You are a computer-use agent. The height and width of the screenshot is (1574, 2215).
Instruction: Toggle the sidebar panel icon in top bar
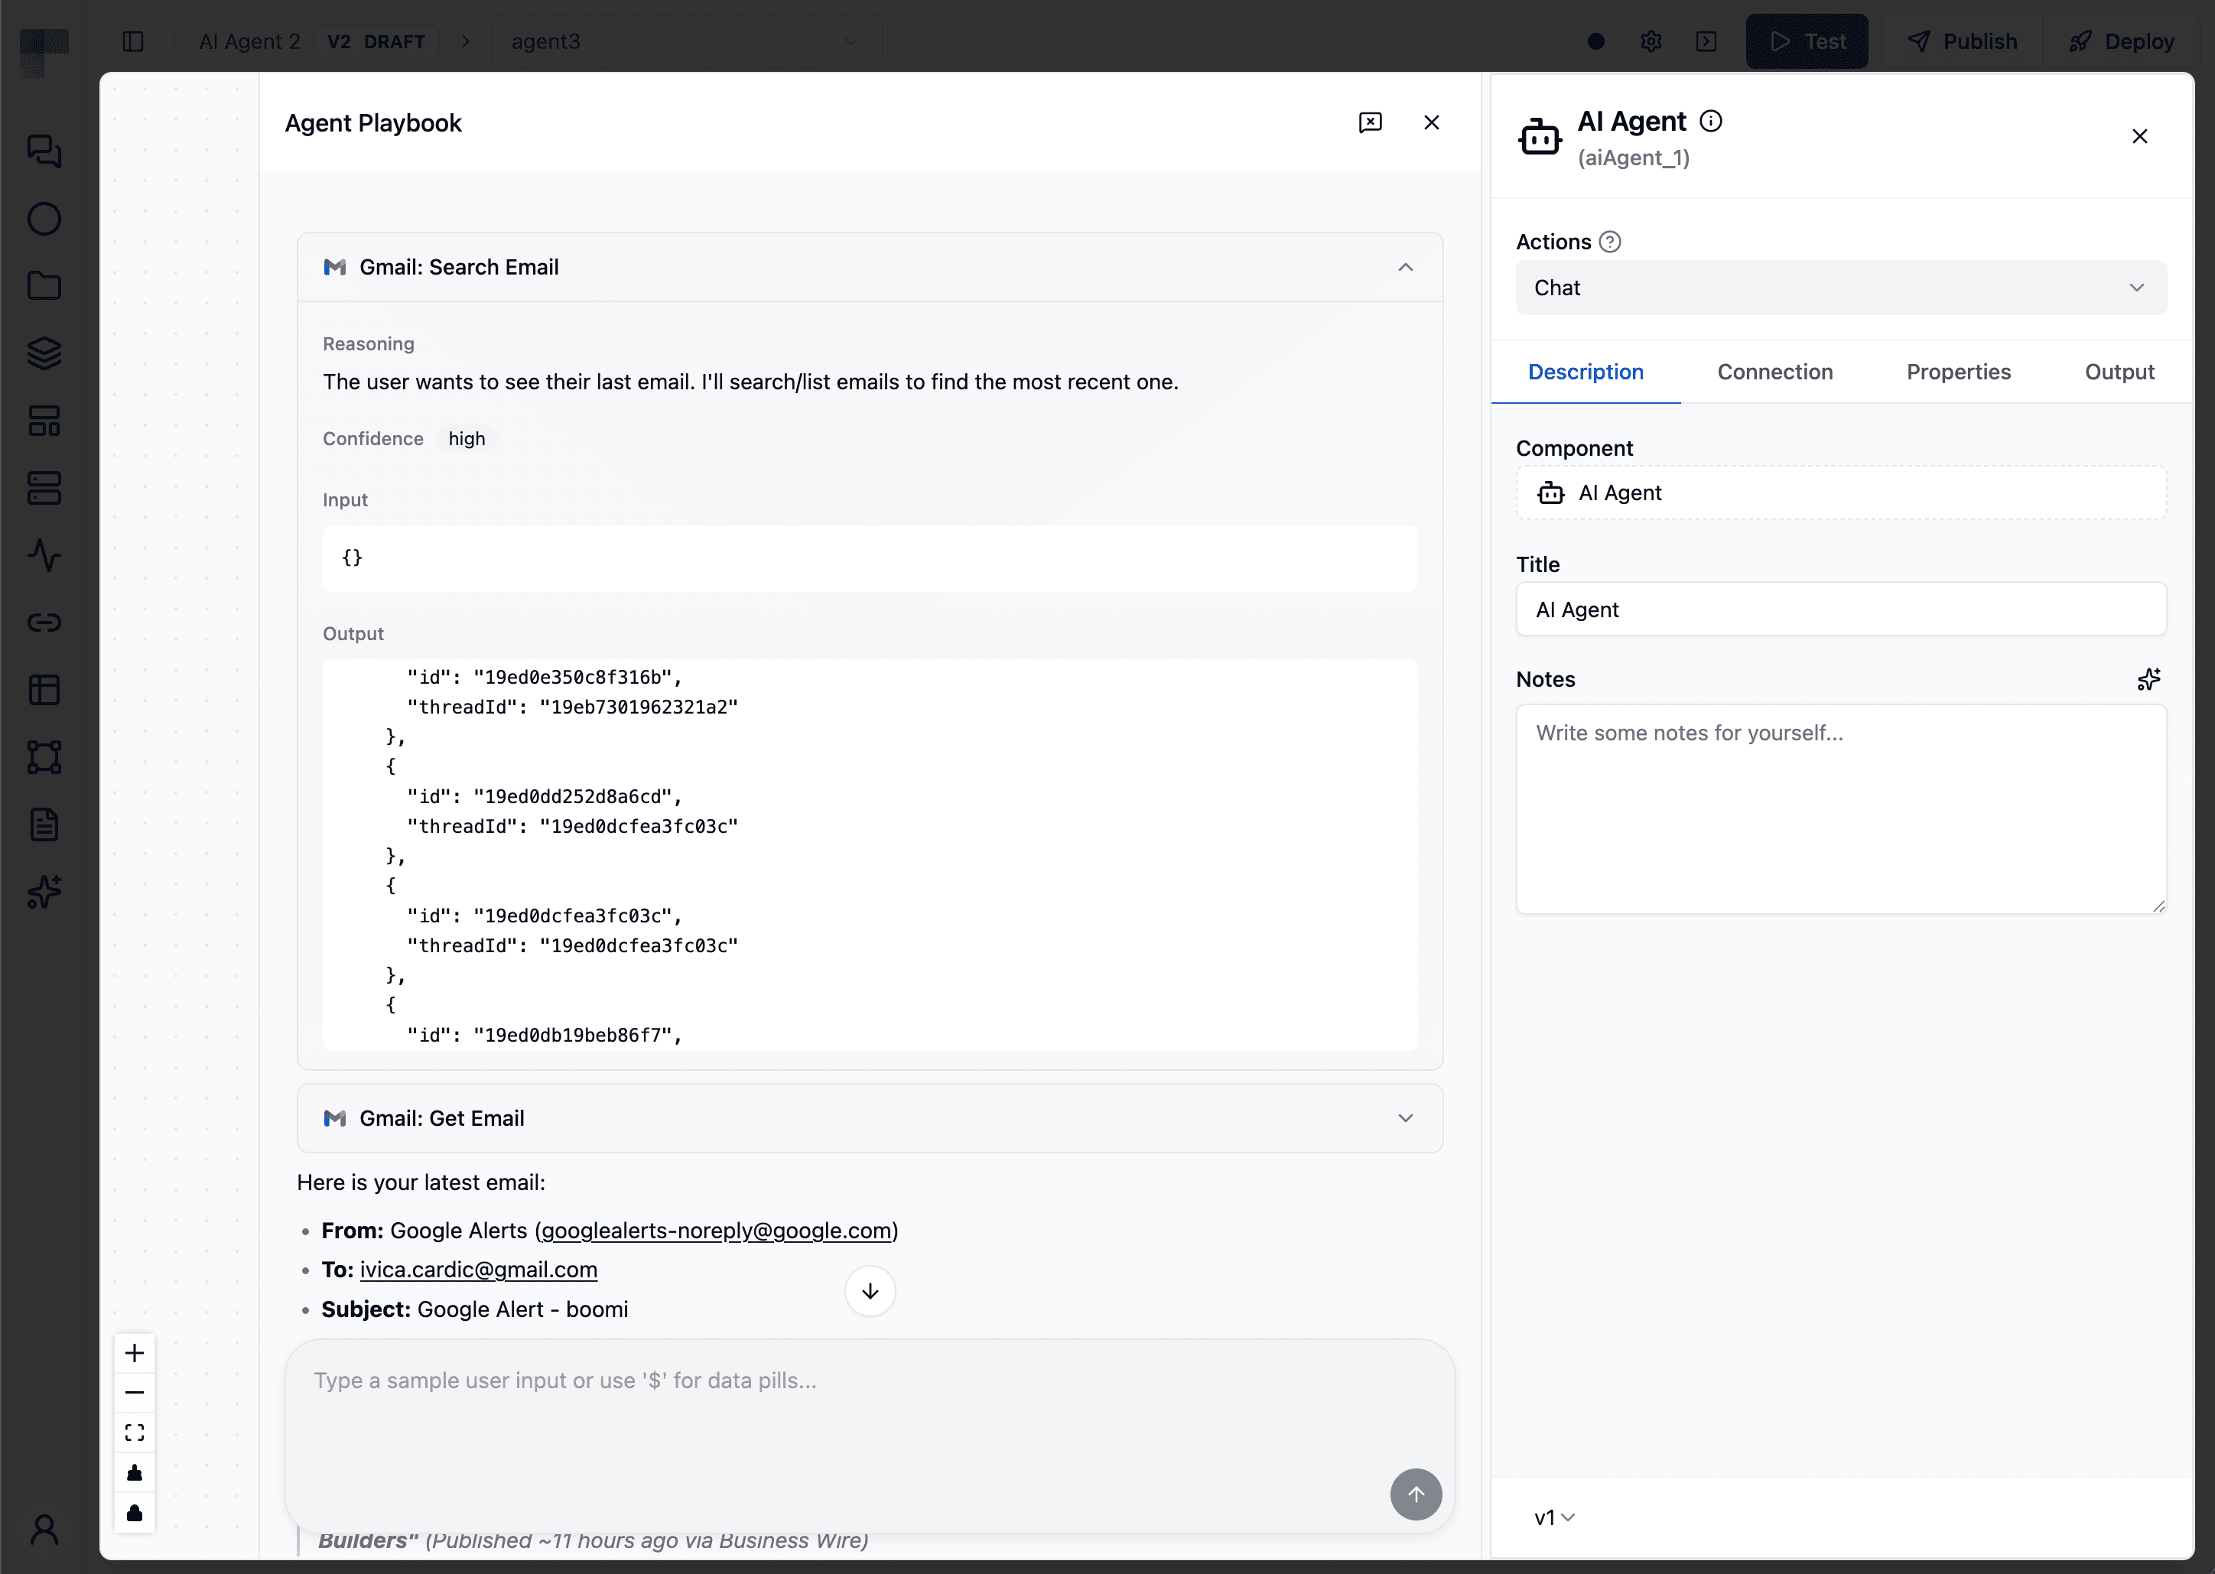(x=134, y=41)
